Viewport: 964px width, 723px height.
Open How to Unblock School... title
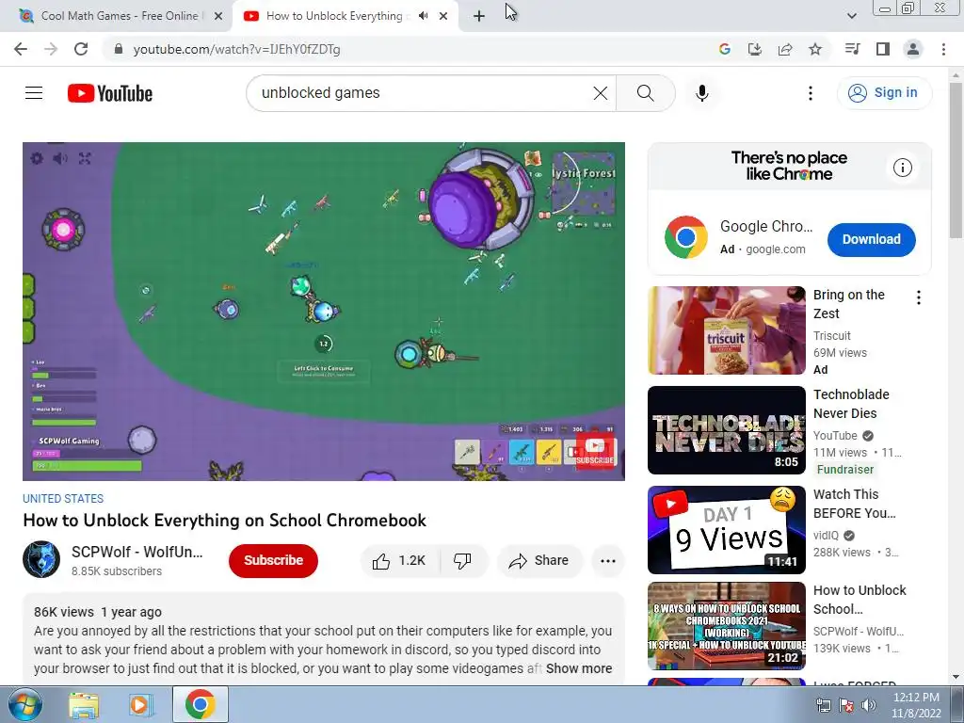point(860,600)
